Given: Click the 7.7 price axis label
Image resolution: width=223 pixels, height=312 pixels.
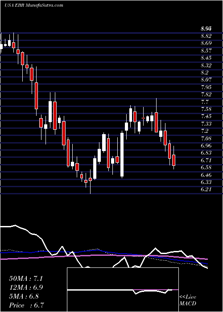Looking at the screenshot, I should pos(204,102).
